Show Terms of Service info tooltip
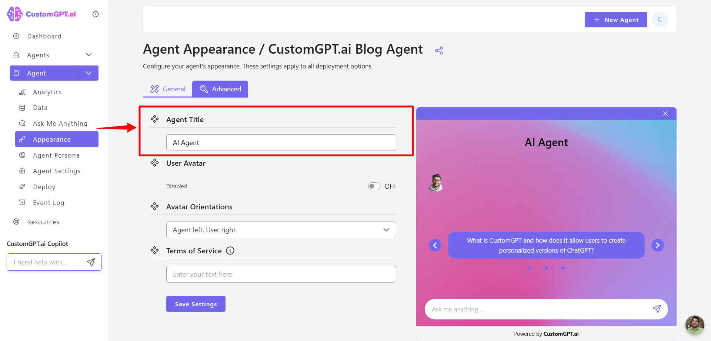Image resolution: width=711 pixels, height=341 pixels. [230, 251]
